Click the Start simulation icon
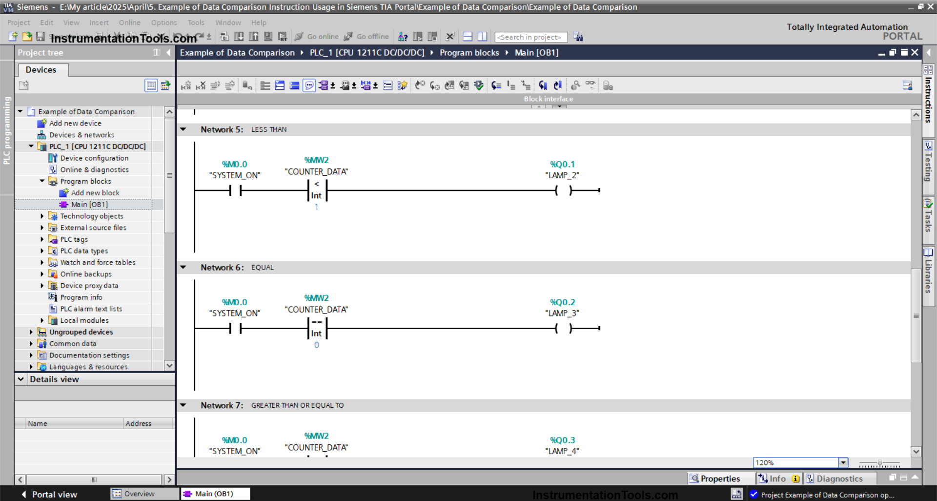937x501 pixels. click(x=268, y=37)
